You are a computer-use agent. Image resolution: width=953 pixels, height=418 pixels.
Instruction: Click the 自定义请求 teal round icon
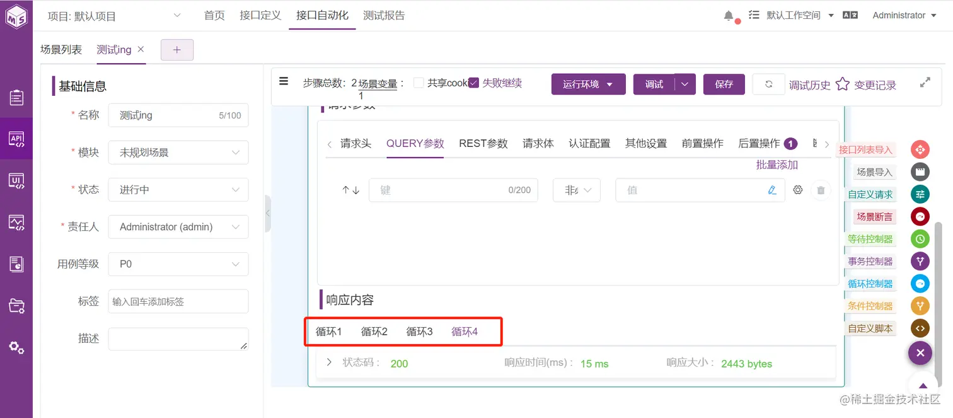pos(920,194)
